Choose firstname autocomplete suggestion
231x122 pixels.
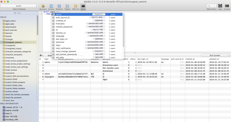pyautogui.click(x=87, y=24)
